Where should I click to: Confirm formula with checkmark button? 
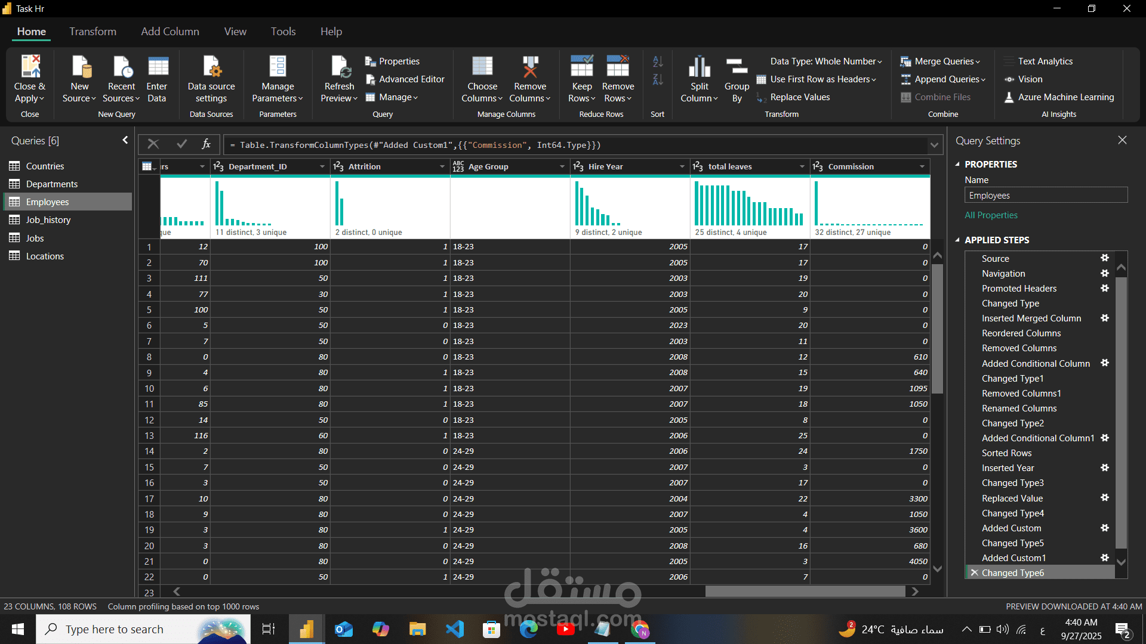pos(181,144)
